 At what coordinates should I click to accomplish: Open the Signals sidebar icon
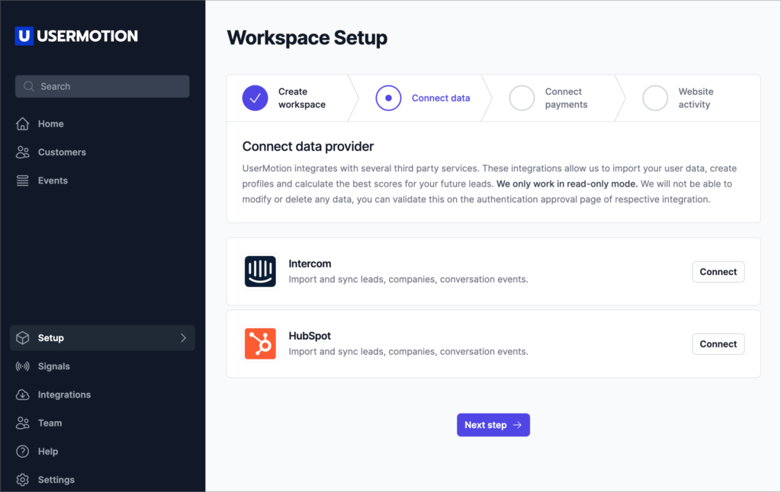(x=23, y=366)
